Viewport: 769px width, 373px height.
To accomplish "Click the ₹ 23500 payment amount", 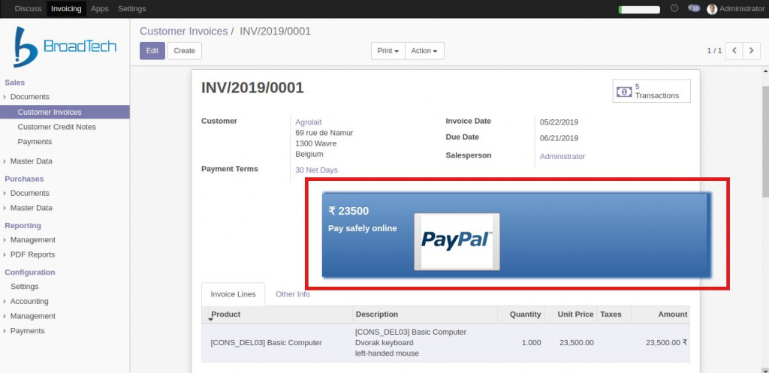I will (348, 211).
